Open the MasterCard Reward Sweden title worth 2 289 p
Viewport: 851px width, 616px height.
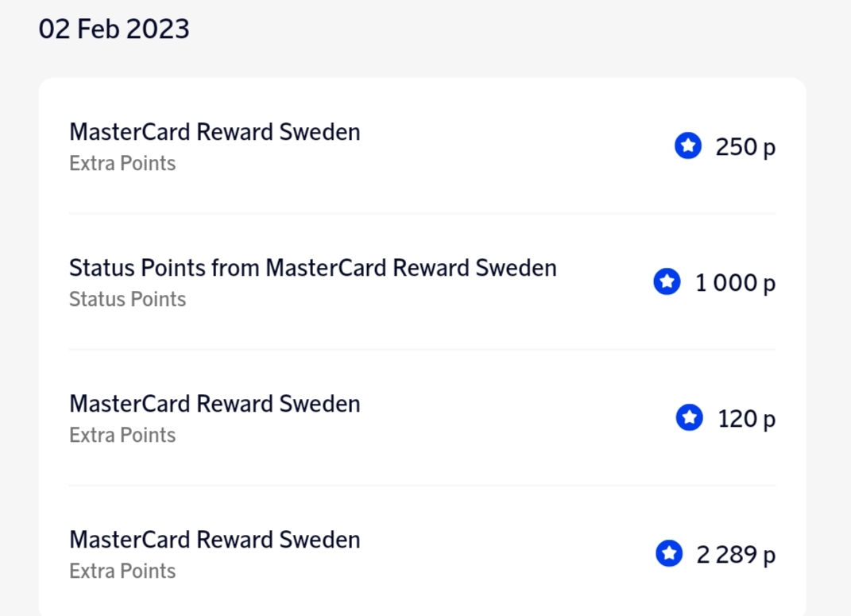point(215,540)
